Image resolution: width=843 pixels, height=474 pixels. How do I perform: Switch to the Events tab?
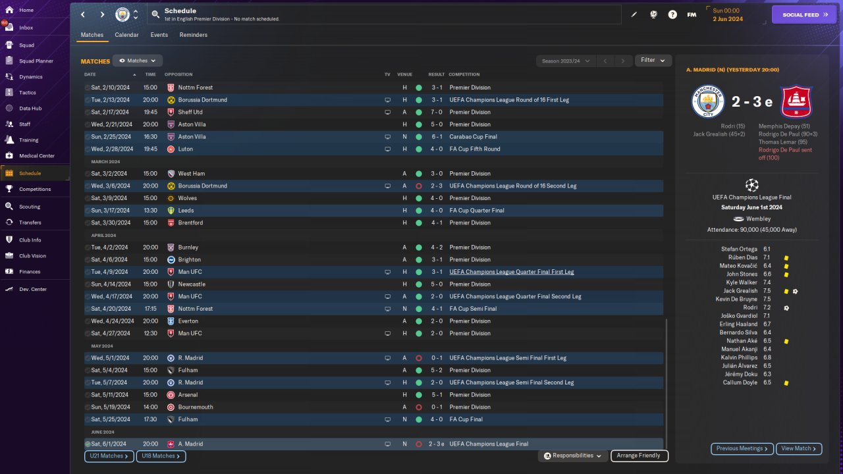[x=159, y=35]
